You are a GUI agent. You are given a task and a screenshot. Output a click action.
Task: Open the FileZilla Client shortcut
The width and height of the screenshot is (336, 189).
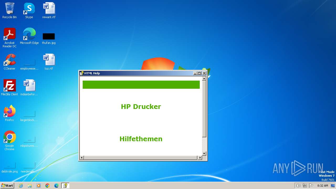pyautogui.click(x=9, y=87)
